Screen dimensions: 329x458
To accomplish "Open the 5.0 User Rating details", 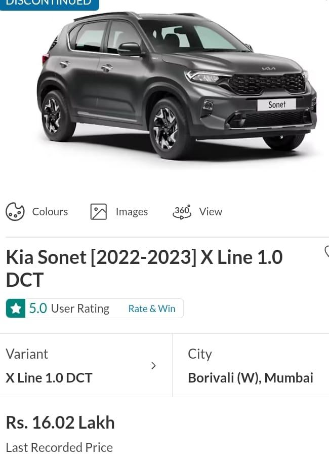I will (x=69, y=309).
